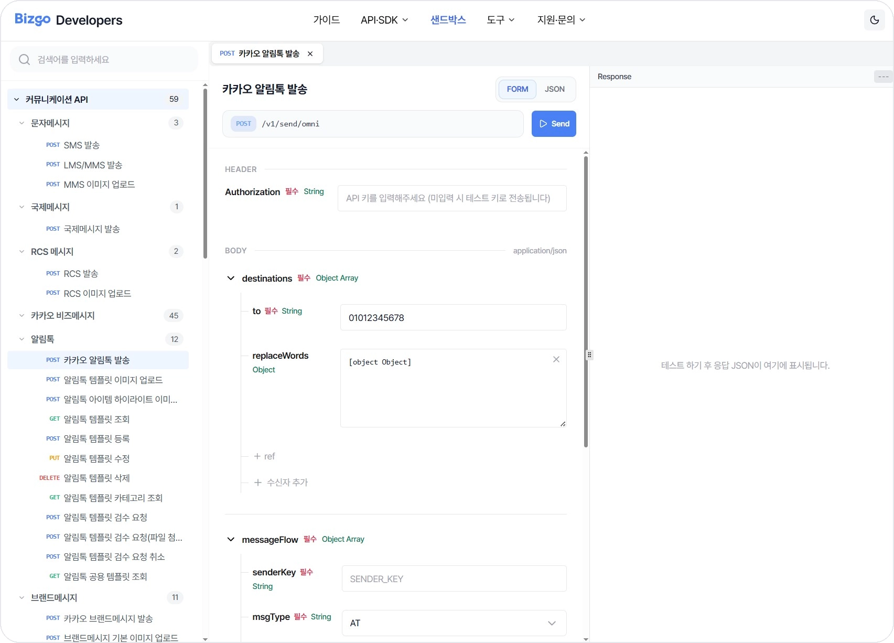The image size is (894, 643).
Task: Click the Bizgo Developers logo
Action: (x=67, y=20)
